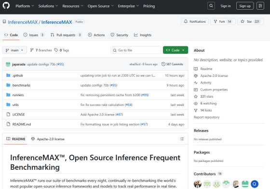This screenshot has height=189, width=270.
Task: Open the README.md file name
Action: [x=22, y=124]
